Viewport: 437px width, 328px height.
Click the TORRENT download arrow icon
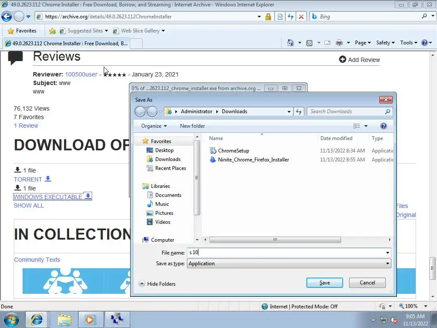pyautogui.click(x=48, y=179)
